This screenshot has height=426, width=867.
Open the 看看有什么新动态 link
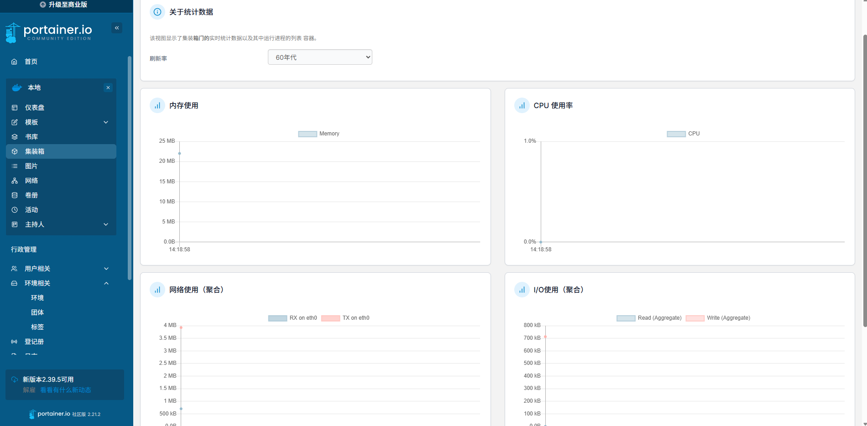point(66,390)
